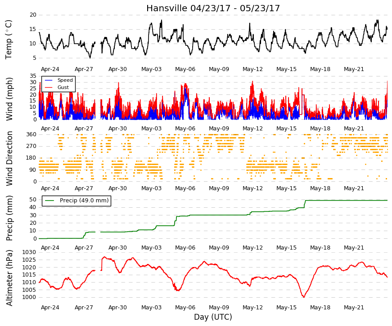Click the green Precip legend line

(50, 201)
